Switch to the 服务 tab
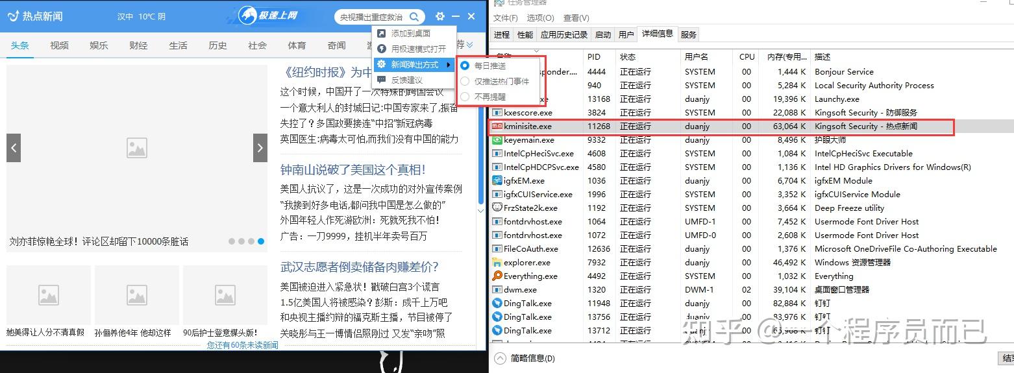The height and width of the screenshot is (373, 1014). pyautogui.click(x=689, y=35)
